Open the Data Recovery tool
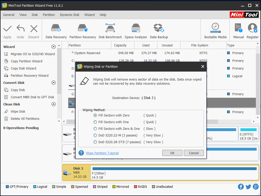261x196 pixels. (x=56, y=31)
